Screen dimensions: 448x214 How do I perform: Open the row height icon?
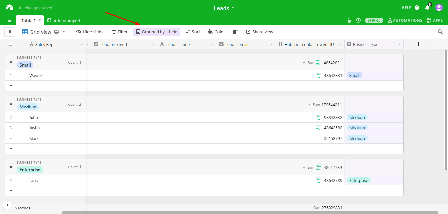(235, 32)
